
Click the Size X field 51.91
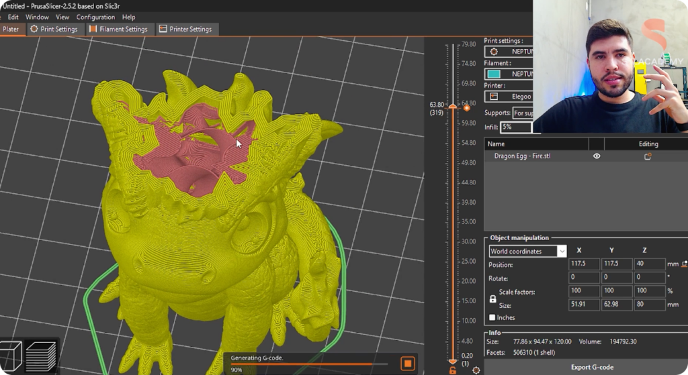[584, 305]
